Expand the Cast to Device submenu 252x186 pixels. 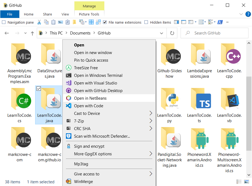[x=151, y=113]
